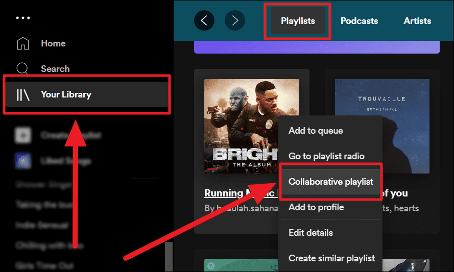Click the sidebar vertical scrollbar

click(x=169, y=257)
